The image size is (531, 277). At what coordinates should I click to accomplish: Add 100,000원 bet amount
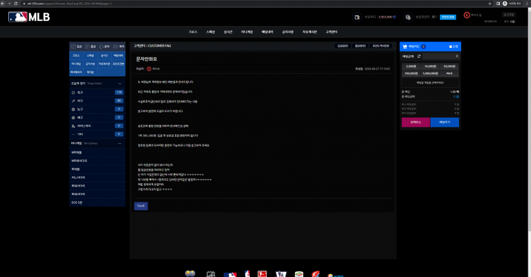coord(411,73)
